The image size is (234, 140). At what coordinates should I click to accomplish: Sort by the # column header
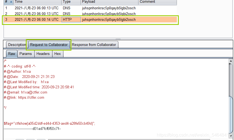pos(9,2)
